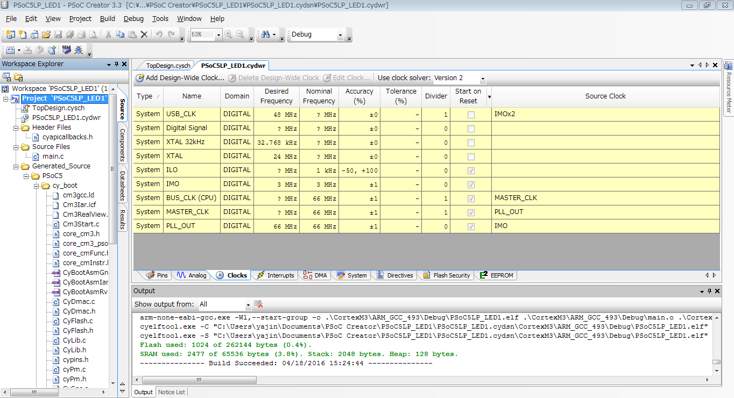Click the Print Preview toolbar icon
The width and height of the screenshot is (734, 398).
(x=94, y=34)
